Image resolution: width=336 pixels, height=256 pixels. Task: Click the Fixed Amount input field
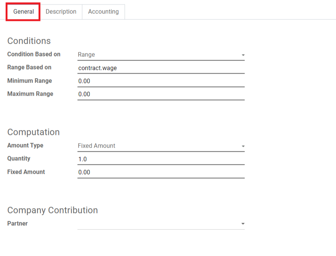(161, 172)
